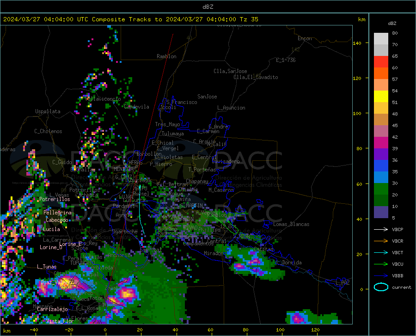Click the white VBCP arrow legend icon
Image resolution: width=416 pixels, height=336 pixels.
[x=381, y=229]
